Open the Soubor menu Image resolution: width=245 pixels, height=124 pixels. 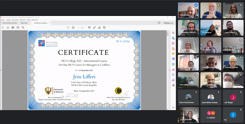pyautogui.click(x=3, y=20)
